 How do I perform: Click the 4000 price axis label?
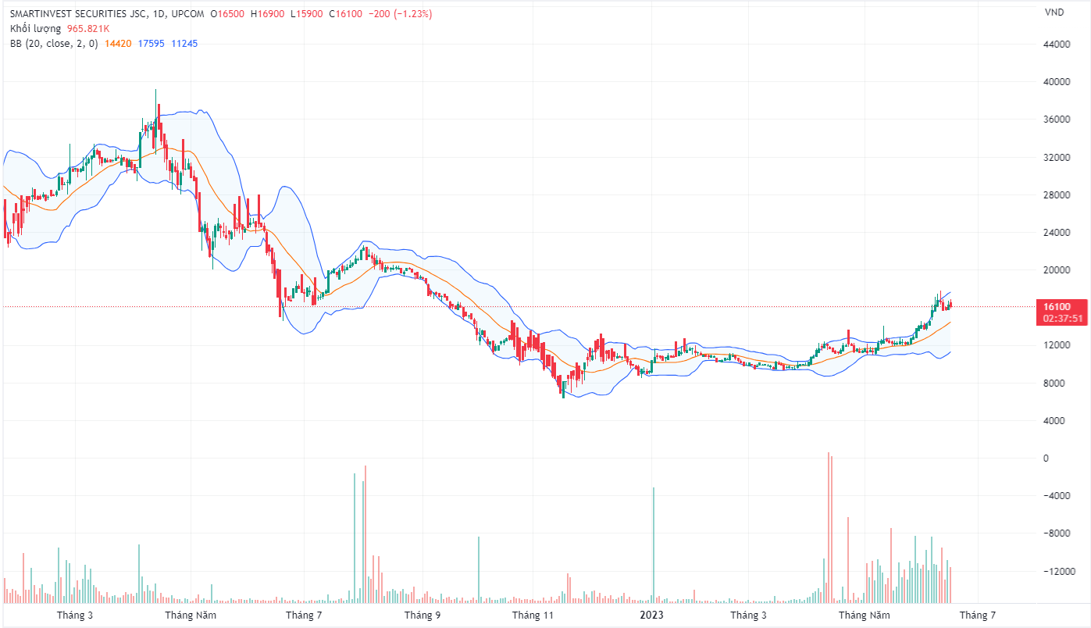pos(1054,420)
